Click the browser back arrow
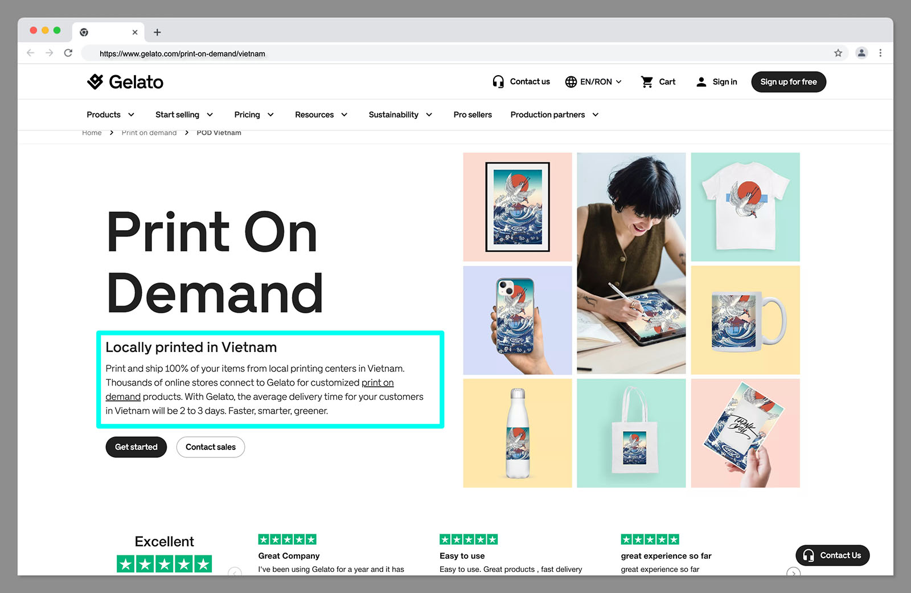 tap(30, 52)
